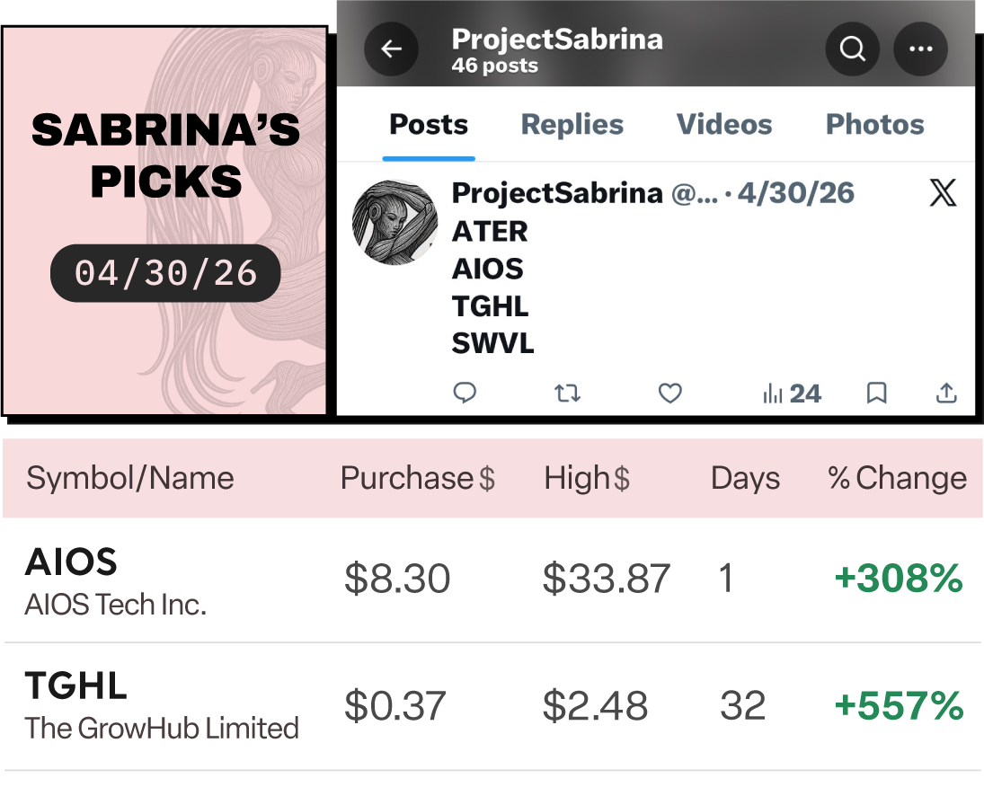
Task: Repost with the retweet arrows icon
Action: [567, 394]
